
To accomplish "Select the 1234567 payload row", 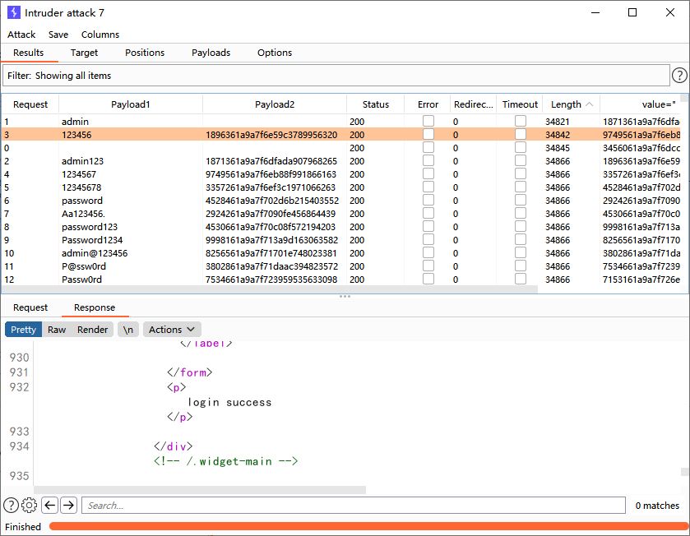I will click(x=341, y=174).
